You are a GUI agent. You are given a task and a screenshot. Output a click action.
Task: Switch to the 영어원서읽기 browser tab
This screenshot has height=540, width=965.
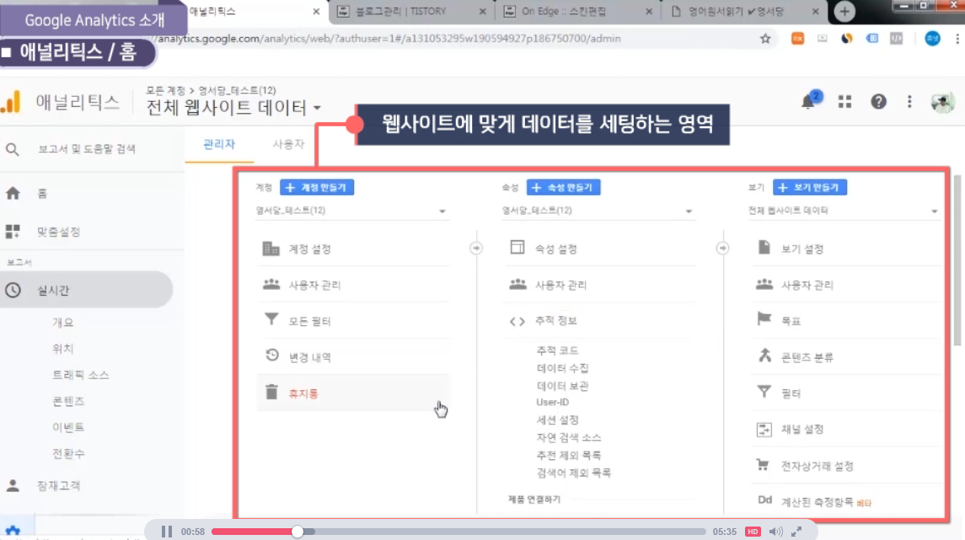pos(744,12)
